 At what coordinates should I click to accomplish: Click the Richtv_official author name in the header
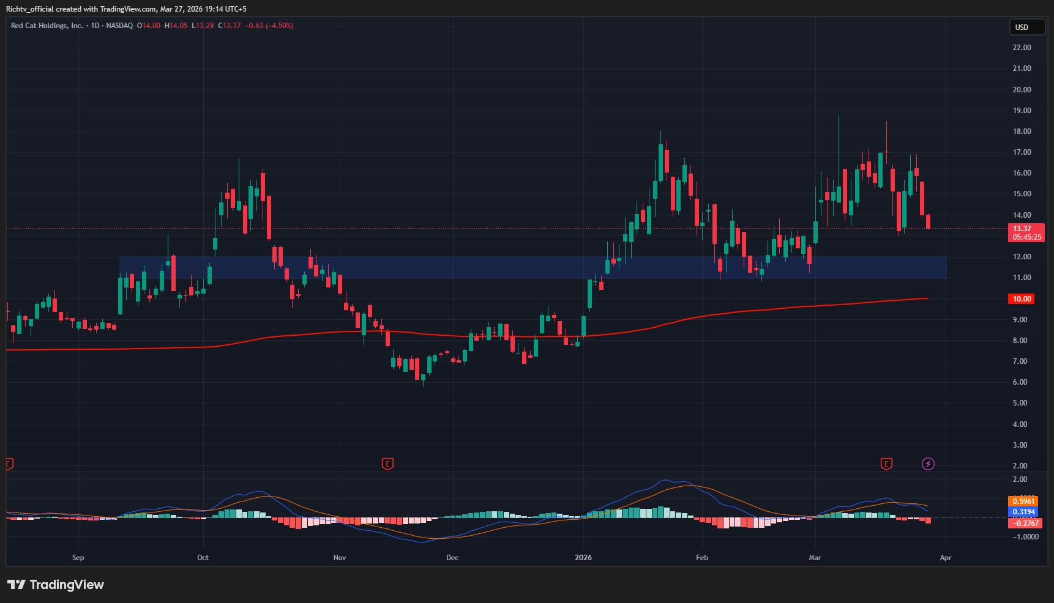[x=29, y=9]
